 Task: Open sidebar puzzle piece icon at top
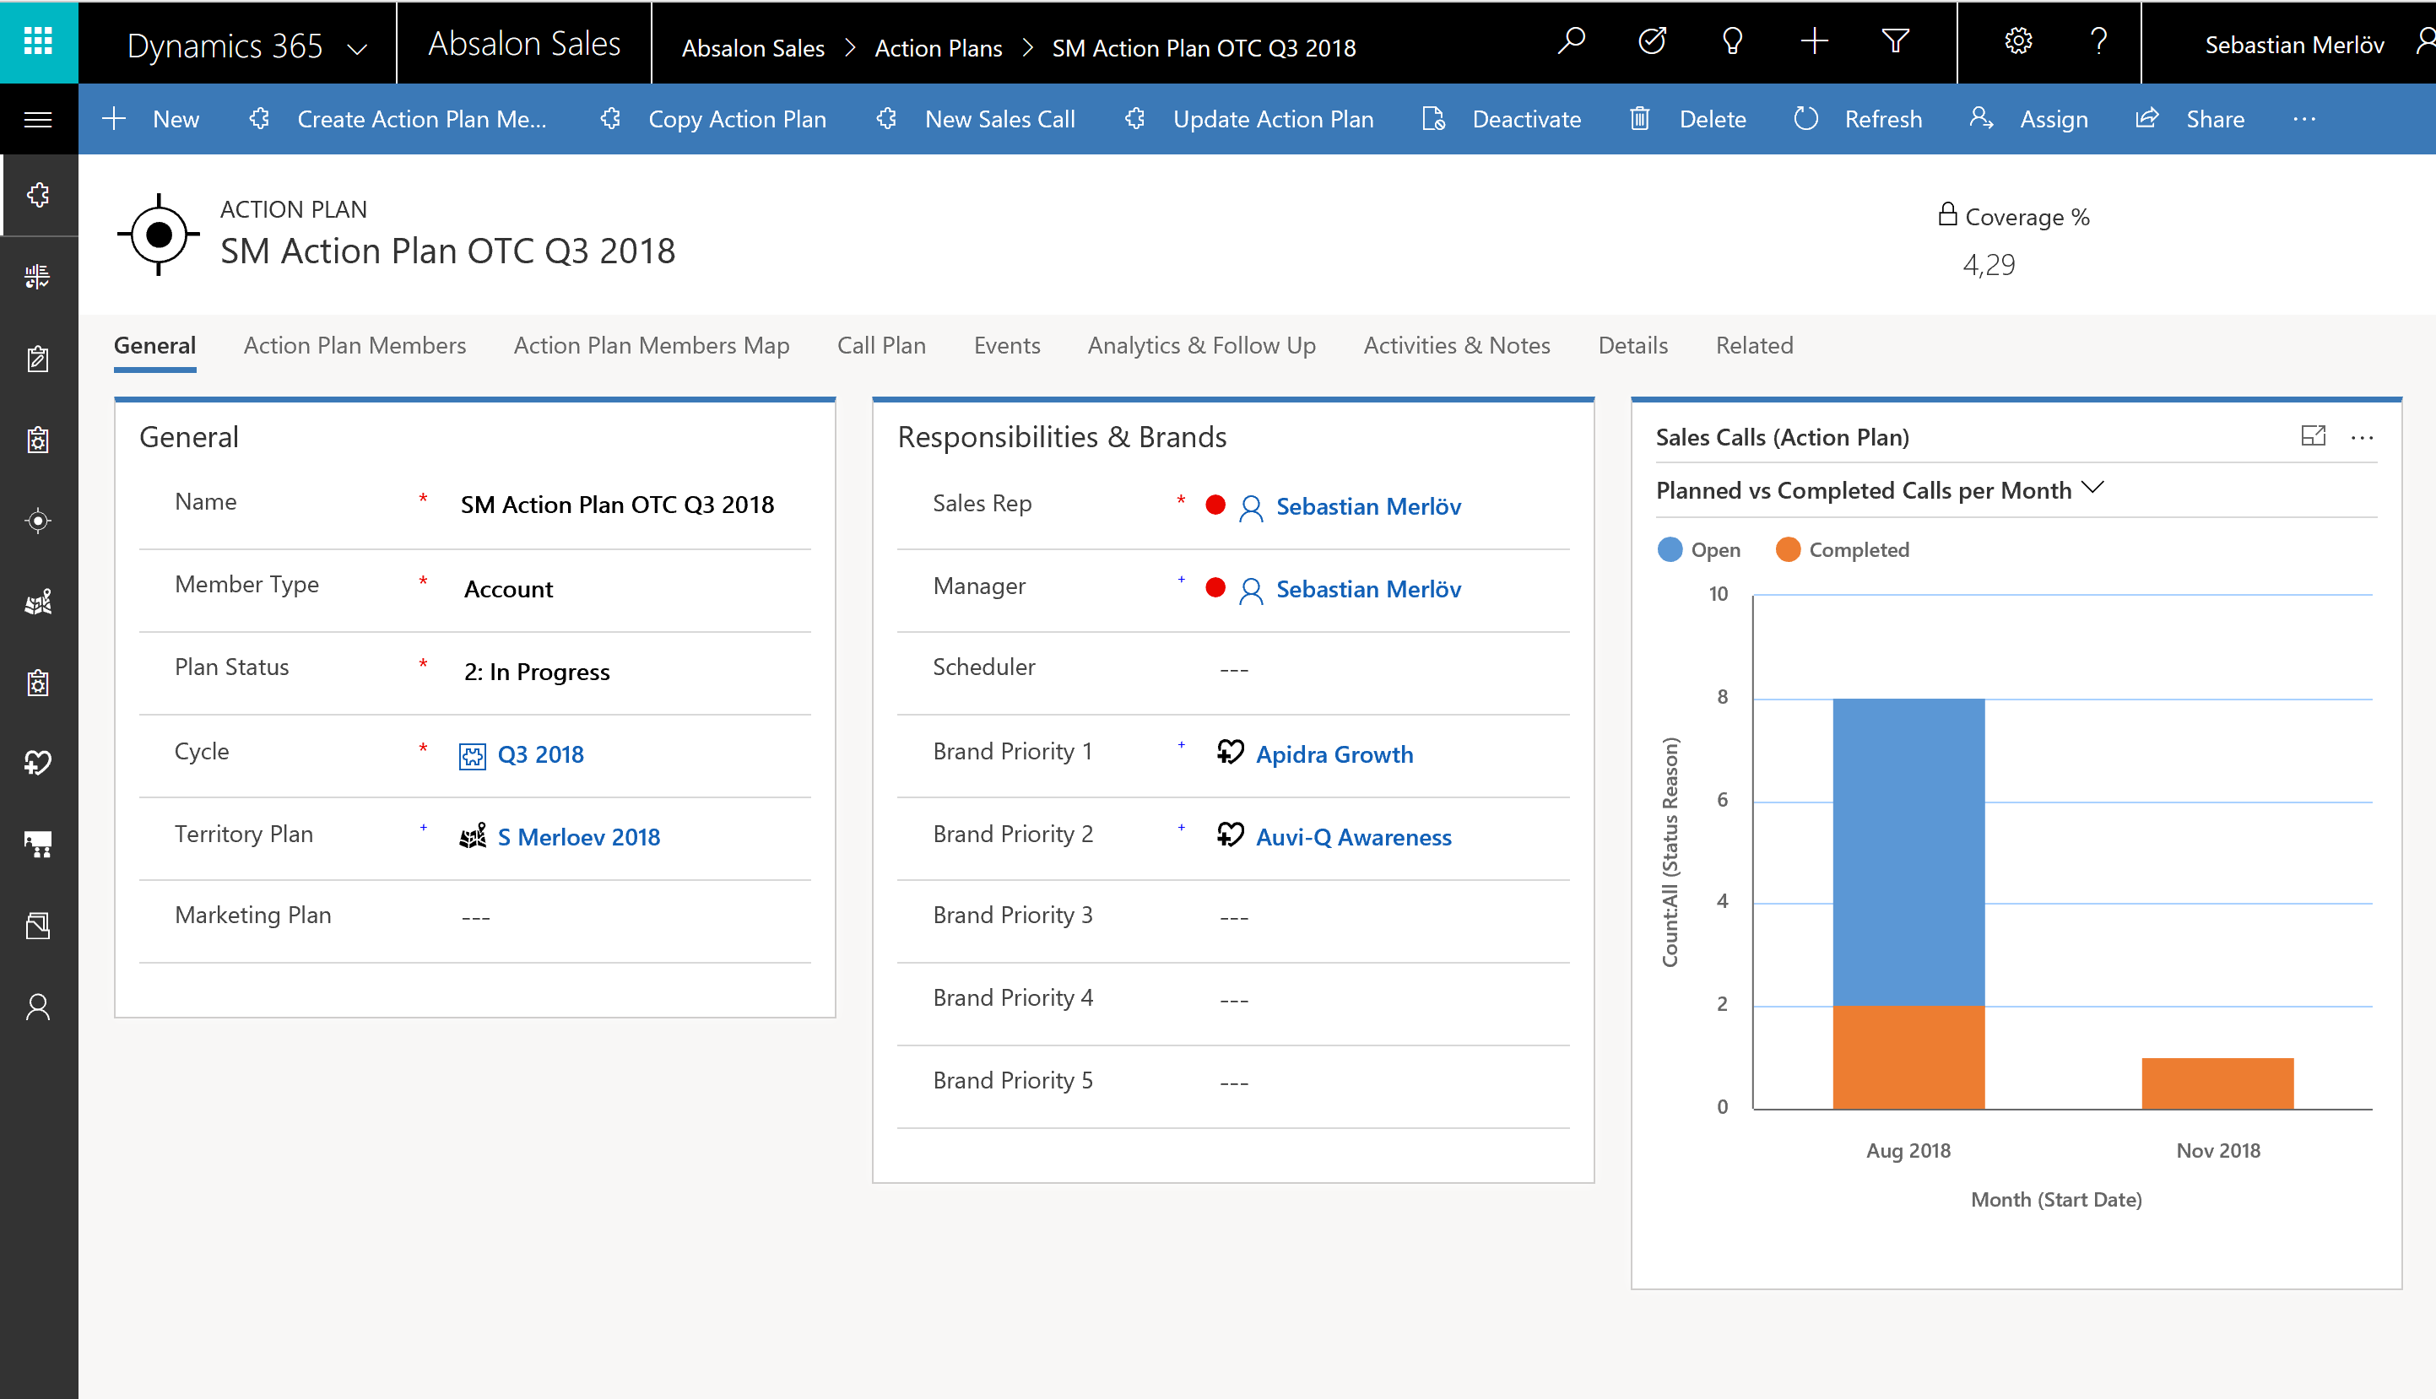click(39, 196)
